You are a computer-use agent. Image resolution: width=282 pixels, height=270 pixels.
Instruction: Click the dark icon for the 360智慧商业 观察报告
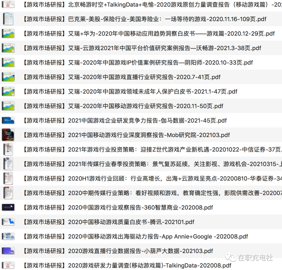(8, 207)
